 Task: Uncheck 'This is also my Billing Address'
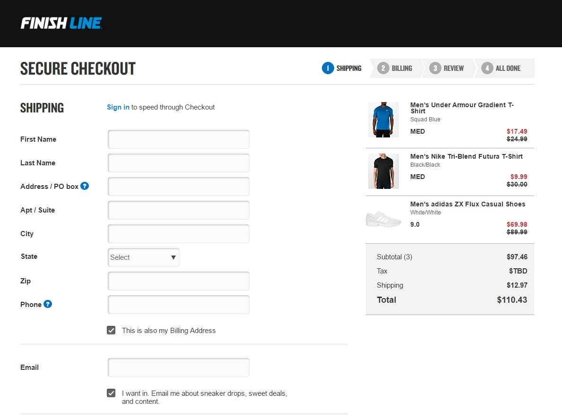click(x=111, y=330)
